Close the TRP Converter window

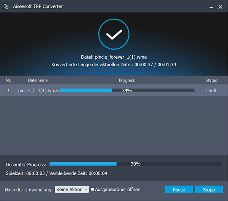click(220, 7)
